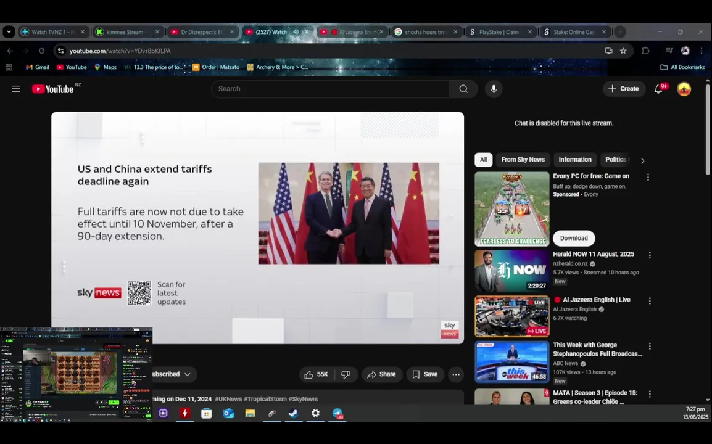The image size is (712, 444).
Task: Reload the page in Chrome
Action: 42,51
